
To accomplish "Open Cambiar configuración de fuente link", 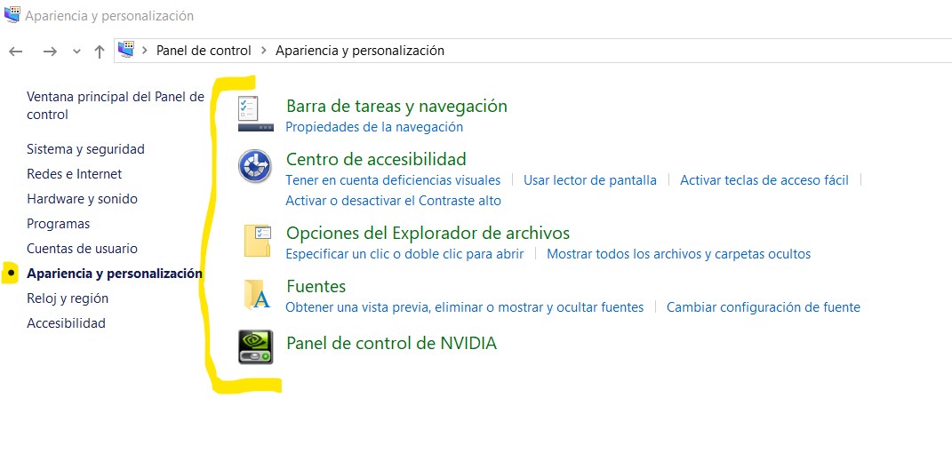I will [x=763, y=307].
